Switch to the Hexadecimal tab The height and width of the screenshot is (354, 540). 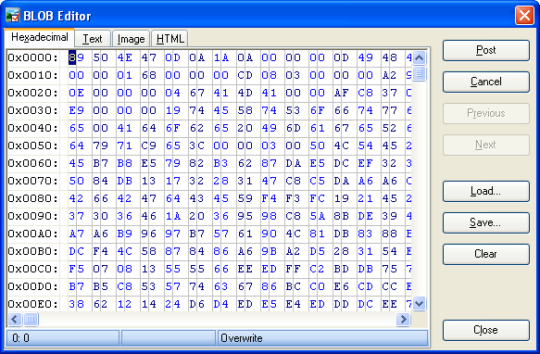[39, 37]
